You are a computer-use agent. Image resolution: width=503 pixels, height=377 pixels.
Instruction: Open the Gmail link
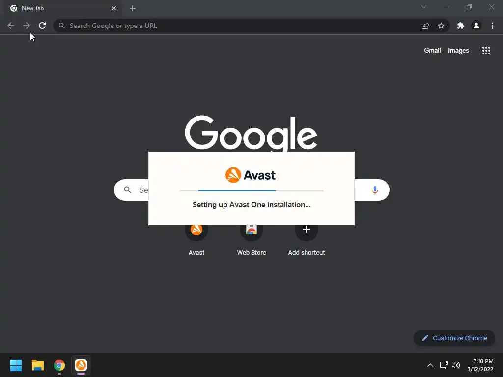(x=432, y=51)
